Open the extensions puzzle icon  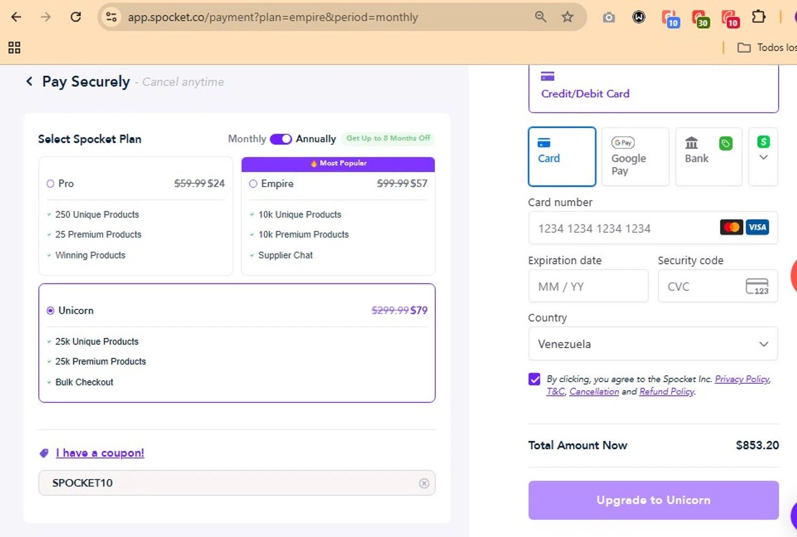coord(759,17)
